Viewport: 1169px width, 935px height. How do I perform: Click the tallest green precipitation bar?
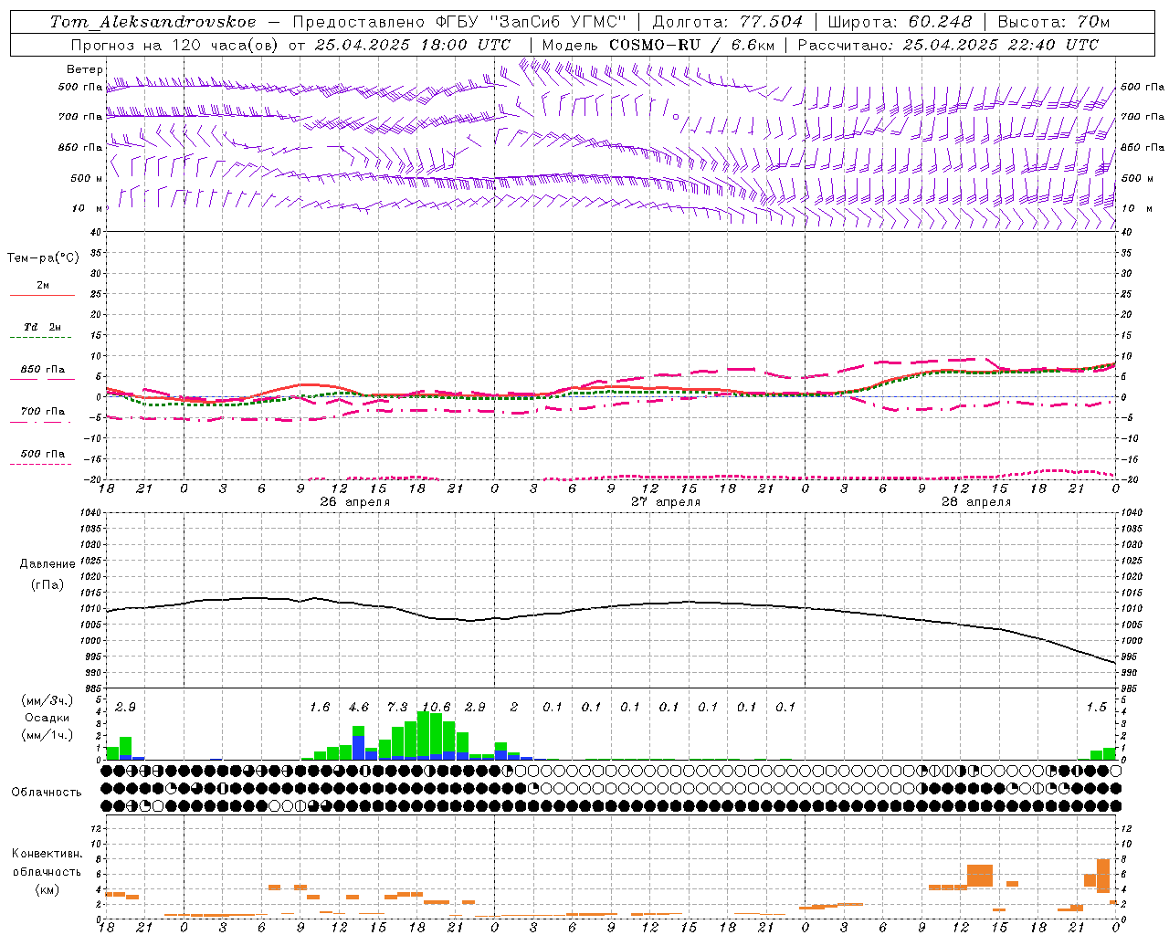(x=424, y=733)
